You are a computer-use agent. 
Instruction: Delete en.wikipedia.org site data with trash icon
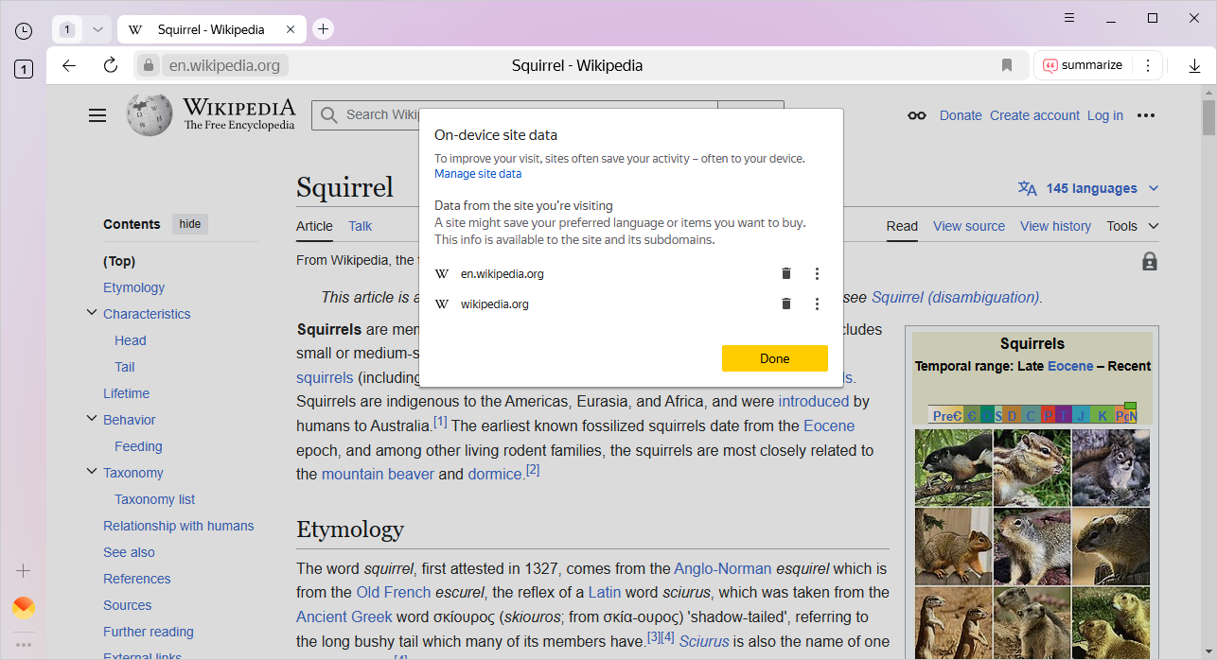coord(785,274)
